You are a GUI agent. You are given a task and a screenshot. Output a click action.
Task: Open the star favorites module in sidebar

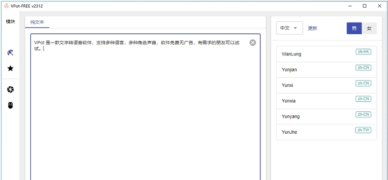(10, 68)
